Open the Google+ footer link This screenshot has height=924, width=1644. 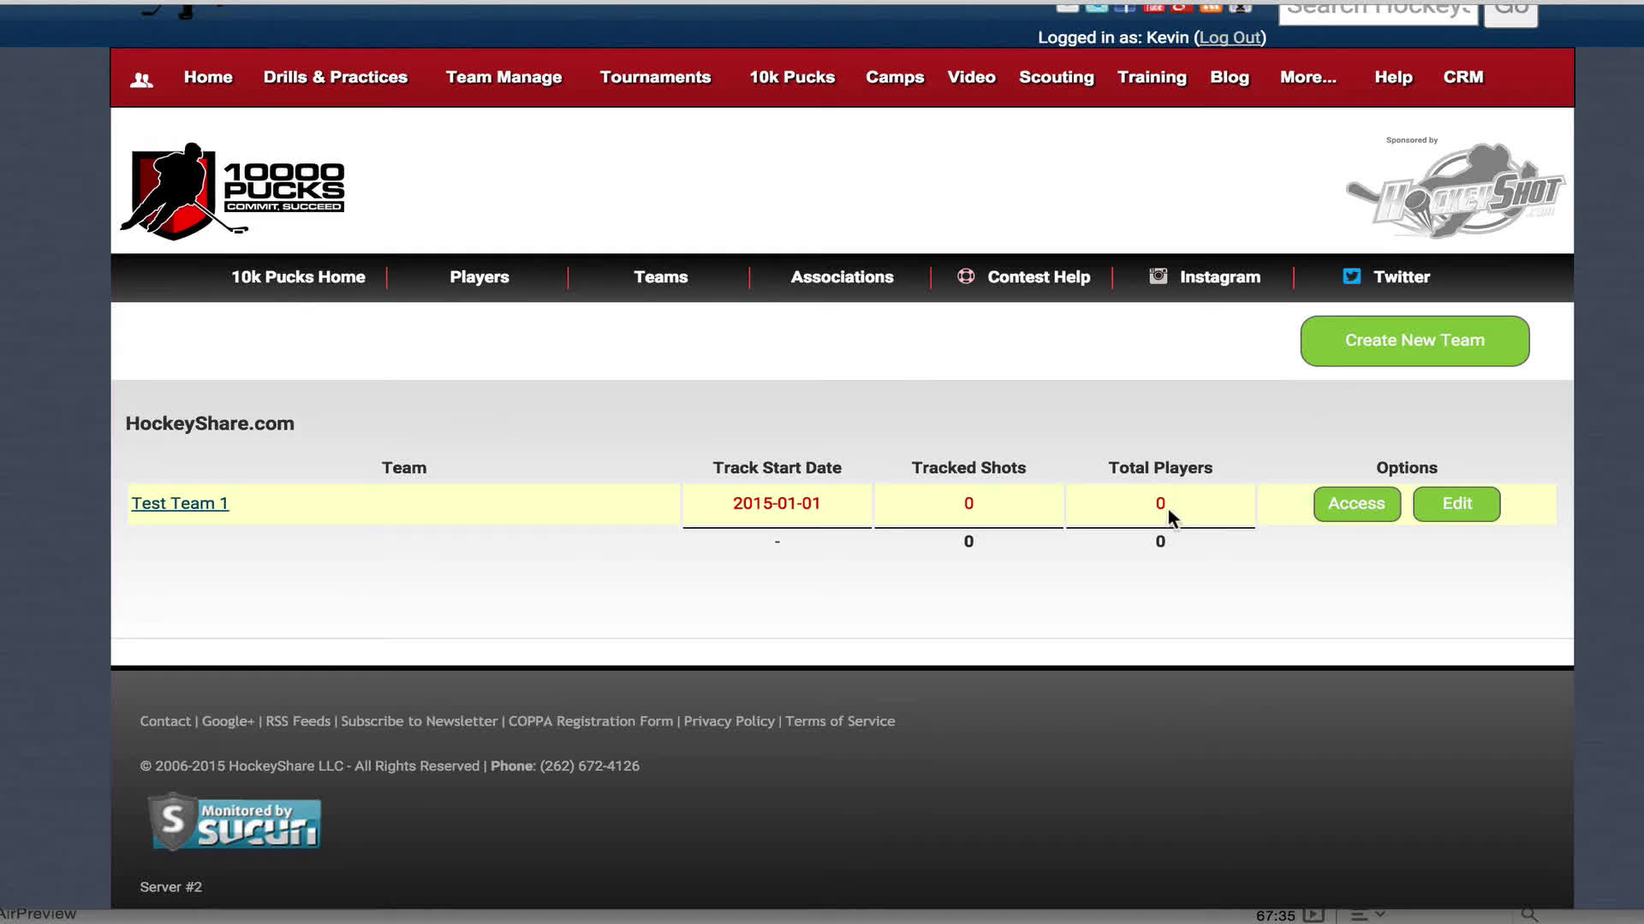tap(228, 721)
